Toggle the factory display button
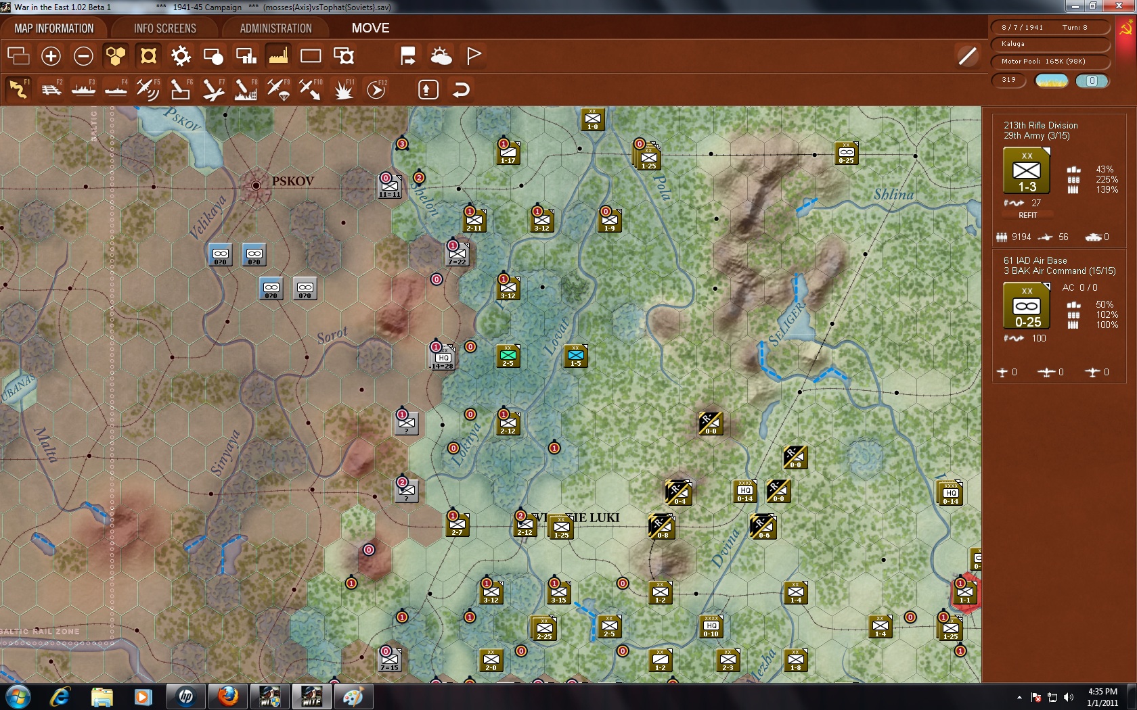Screen dimensions: 1137x710 (278, 55)
